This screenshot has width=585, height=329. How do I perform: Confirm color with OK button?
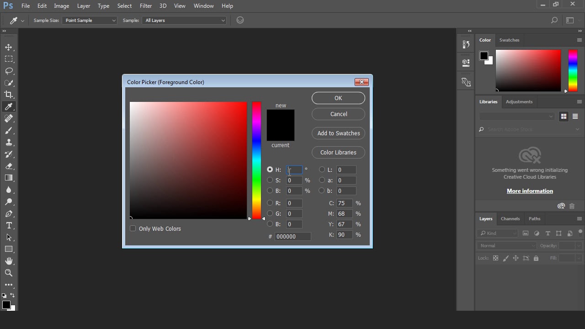(338, 98)
